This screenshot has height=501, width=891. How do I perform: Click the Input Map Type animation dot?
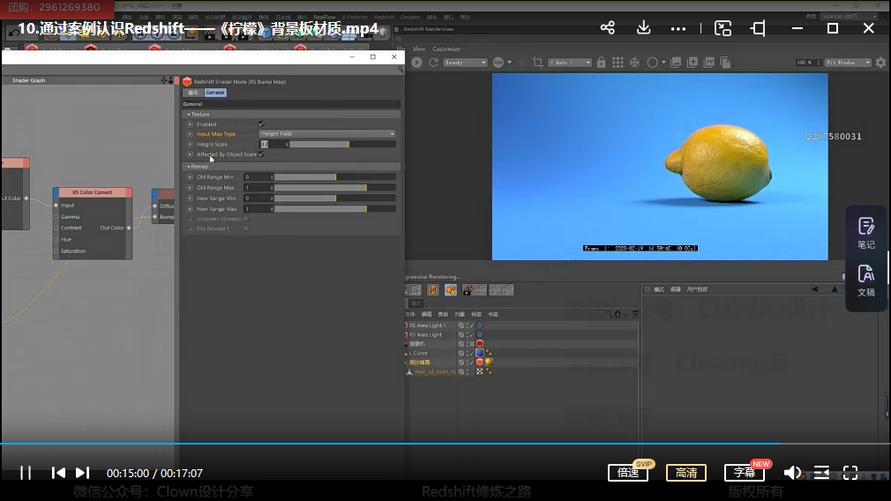point(191,134)
